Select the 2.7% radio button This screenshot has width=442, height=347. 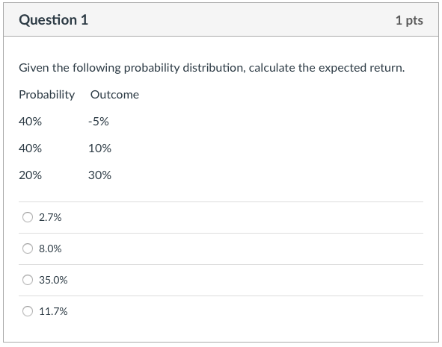28,217
